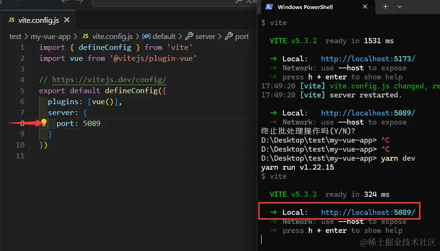Screen dimensions: 440x251
Task: Open localhost:5089 link below 'server restarted'
Action: coord(368,113)
